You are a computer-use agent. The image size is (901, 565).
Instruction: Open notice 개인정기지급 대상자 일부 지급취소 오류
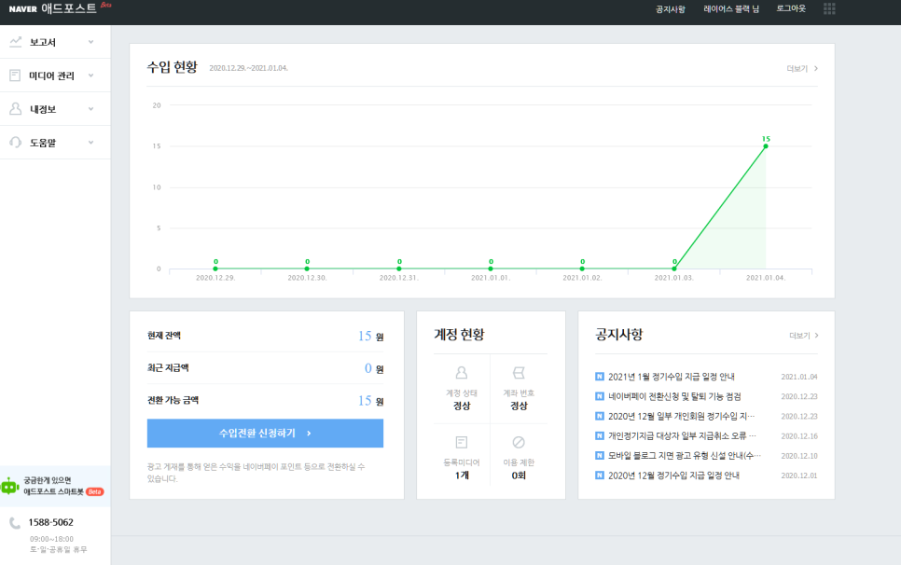[x=682, y=435]
